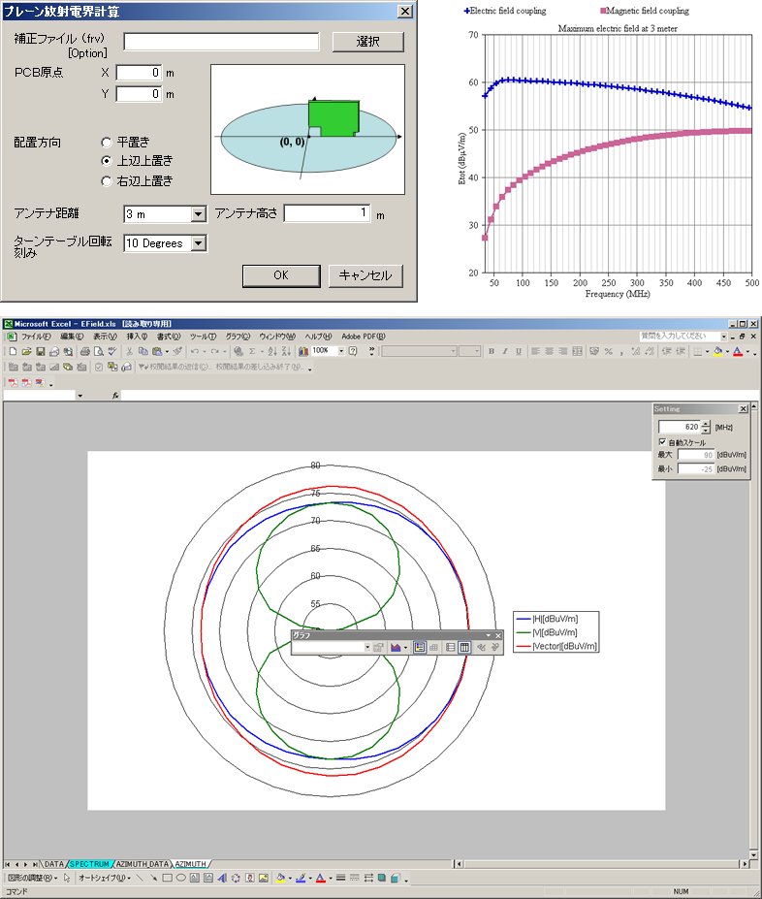This screenshot has height=899, width=762.
Task: Open the Chart Wizard icon
Action: click(302, 351)
